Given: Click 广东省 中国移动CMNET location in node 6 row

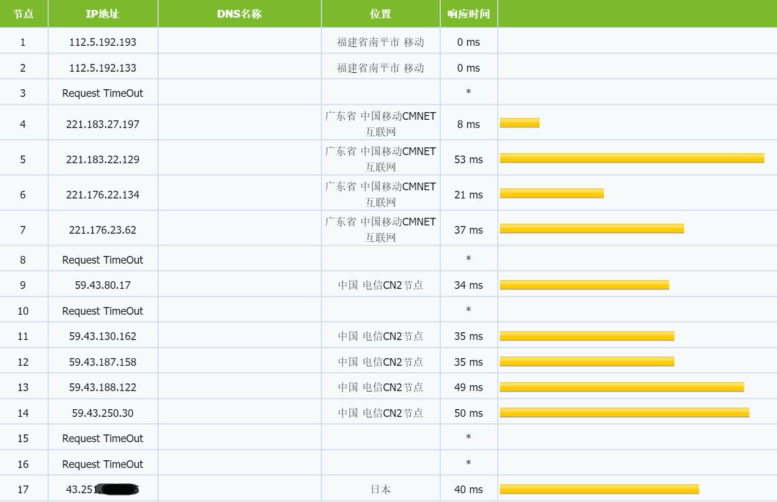Looking at the screenshot, I should point(380,194).
